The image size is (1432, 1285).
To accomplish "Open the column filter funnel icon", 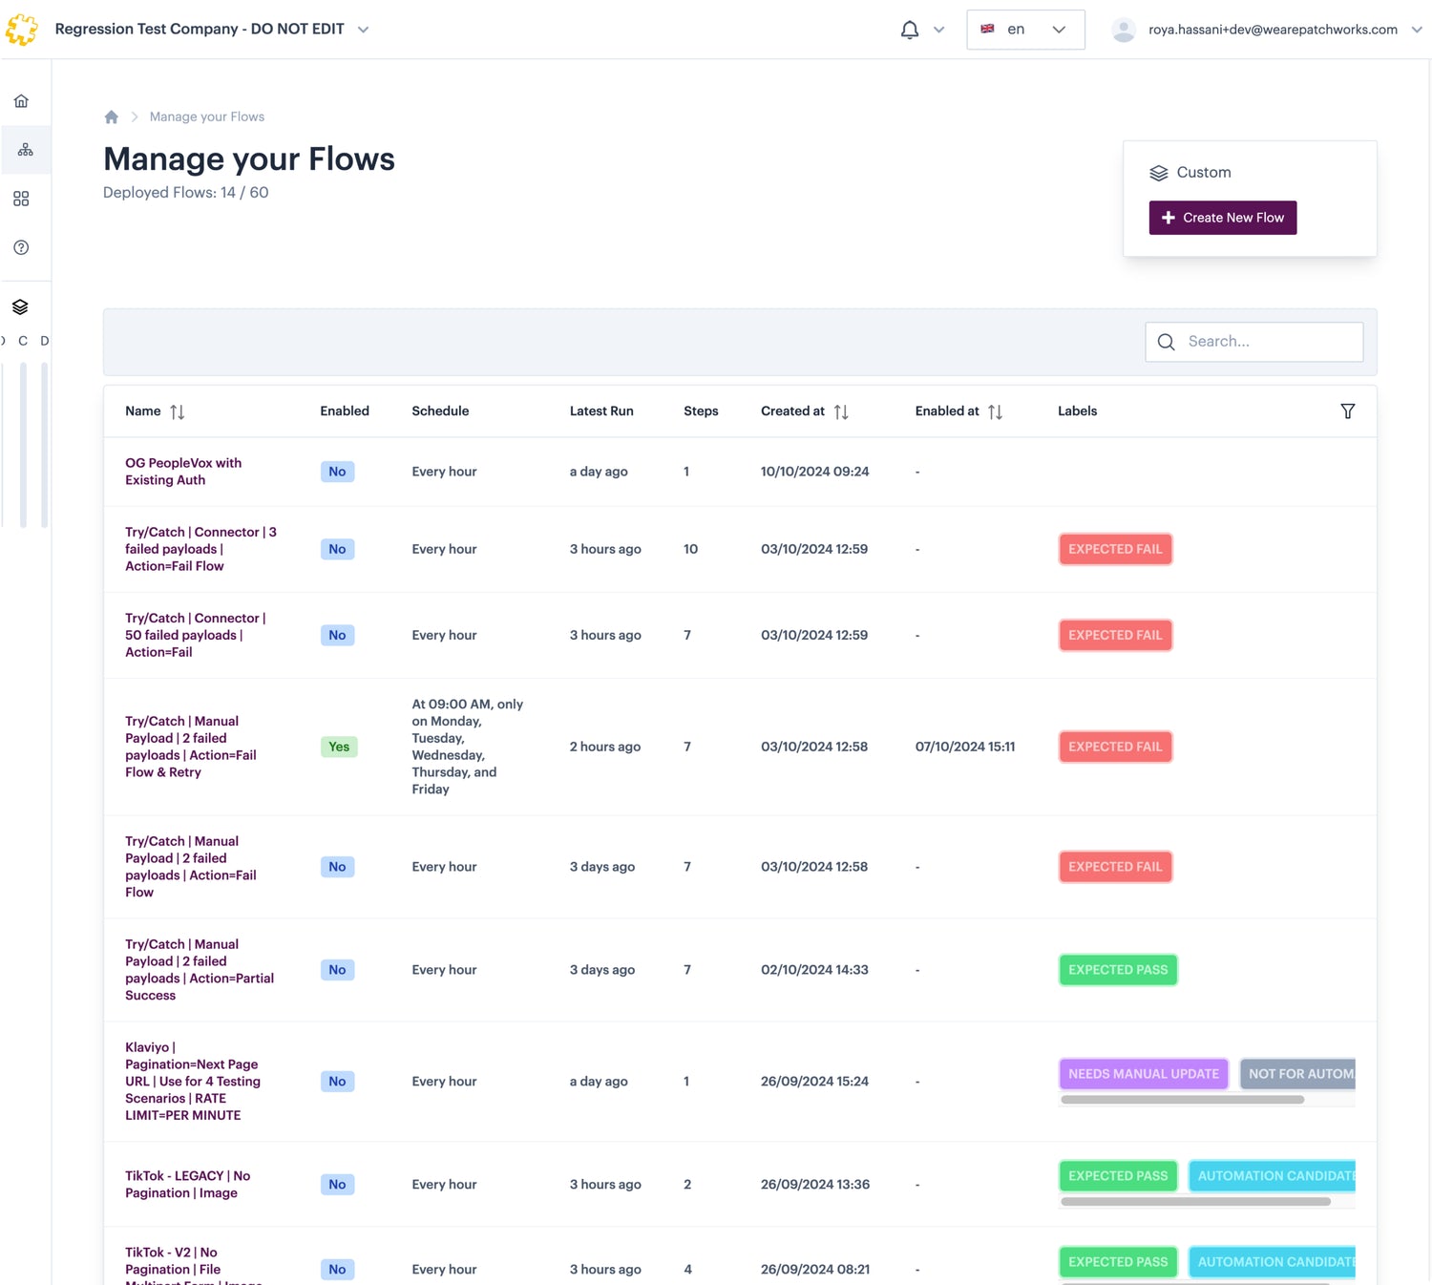I will [x=1347, y=411].
